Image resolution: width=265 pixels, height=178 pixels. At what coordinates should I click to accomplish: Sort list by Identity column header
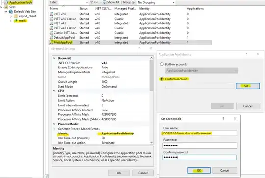point(144,9)
